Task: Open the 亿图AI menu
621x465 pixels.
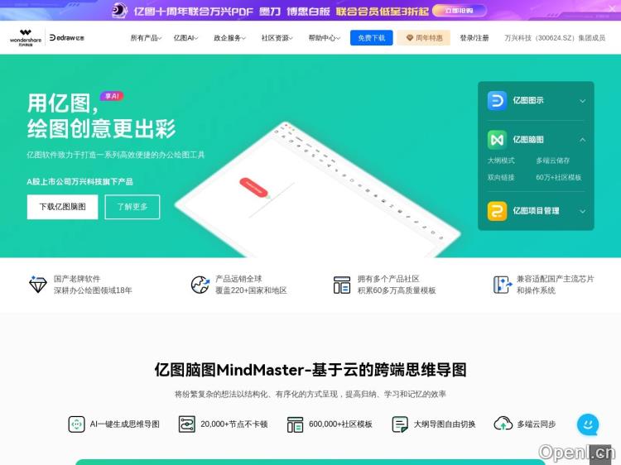Action: click(185, 38)
